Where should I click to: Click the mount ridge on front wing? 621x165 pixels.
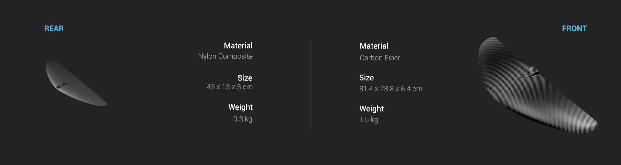tap(530, 72)
